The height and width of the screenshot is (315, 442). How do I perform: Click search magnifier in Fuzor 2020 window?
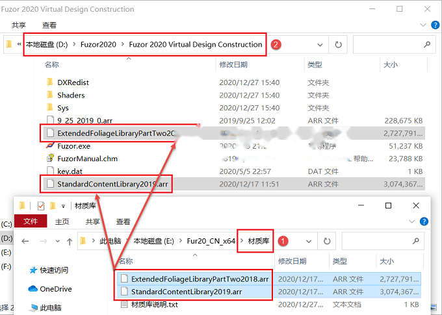[427, 44]
